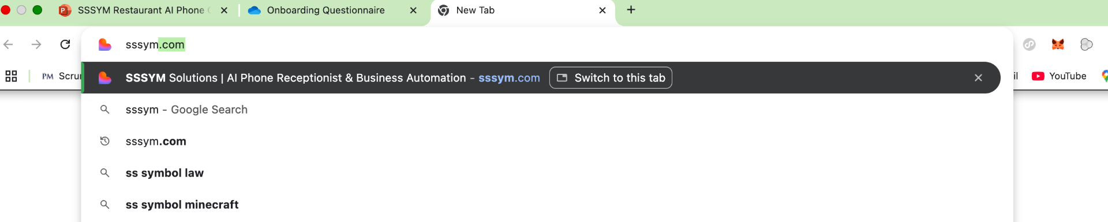Select the sssym - Google Search suggestion
Image resolution: width=1108 pixels, height=222 pixels.
547,110
